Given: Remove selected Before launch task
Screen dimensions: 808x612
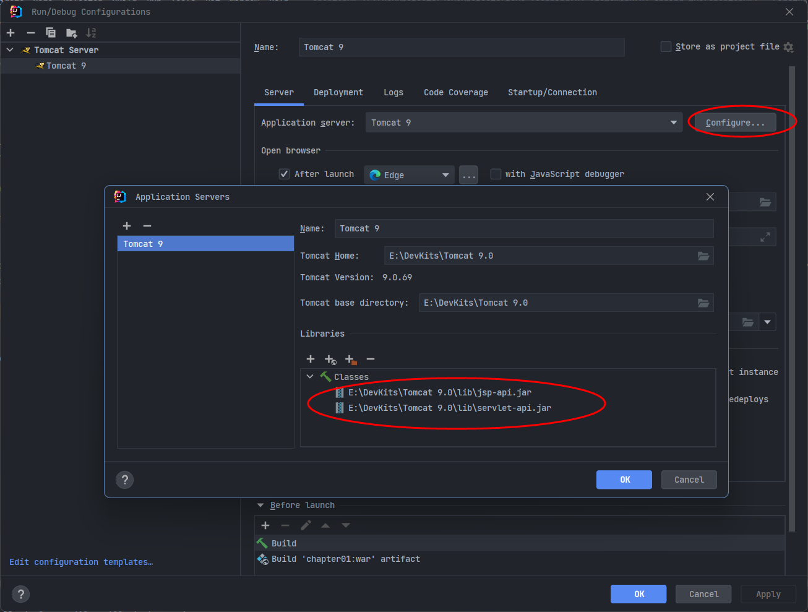Looking at the screenshot, I should pos(285,525).
